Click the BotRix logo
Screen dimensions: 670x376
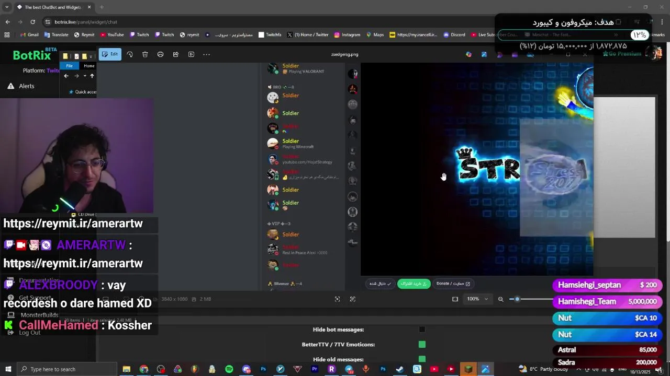[x=31, y=55]
